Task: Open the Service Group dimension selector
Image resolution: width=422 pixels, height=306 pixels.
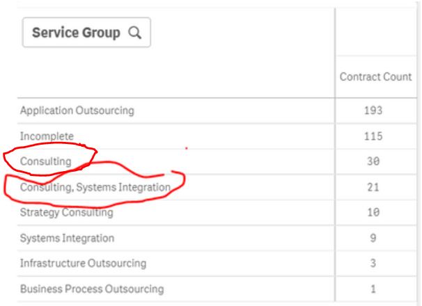Action: coord(86,33)
